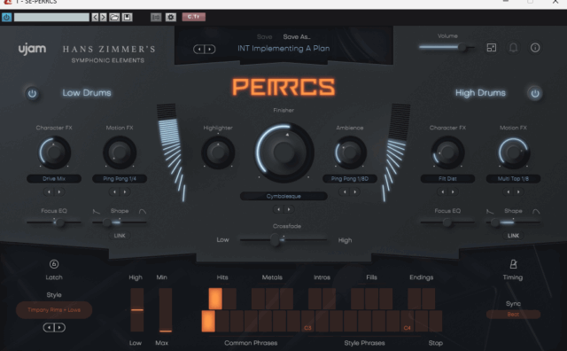Open the Timing metronome icon

513,264
